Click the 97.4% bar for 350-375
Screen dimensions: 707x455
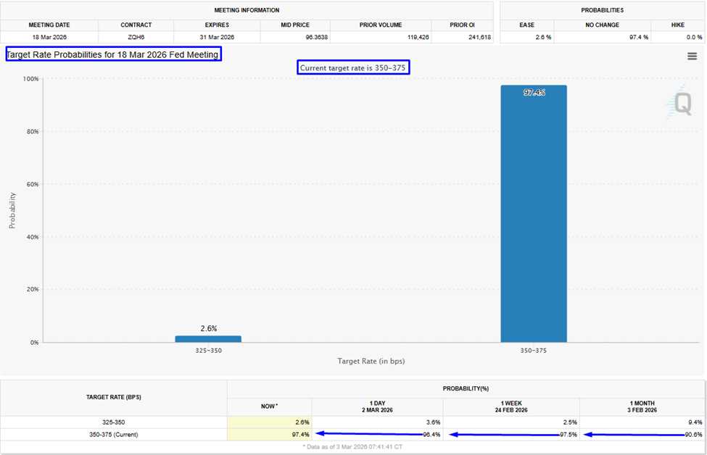pos(534,214)
